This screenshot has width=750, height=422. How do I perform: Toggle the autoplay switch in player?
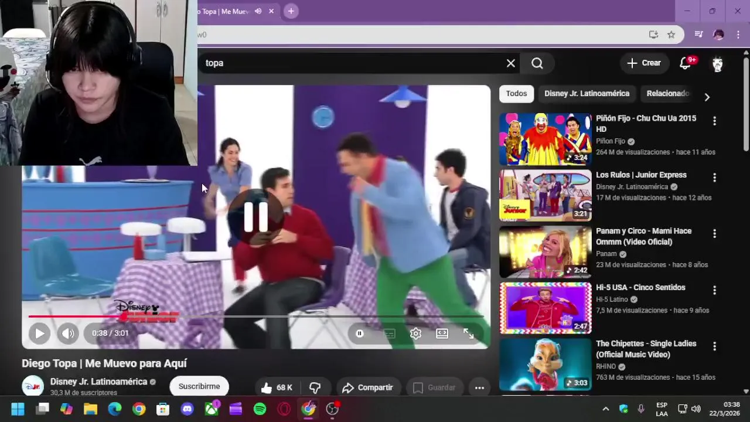coord(360,333)
